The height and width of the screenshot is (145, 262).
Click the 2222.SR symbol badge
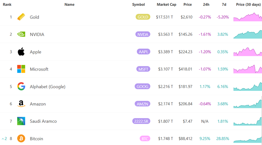141,121
